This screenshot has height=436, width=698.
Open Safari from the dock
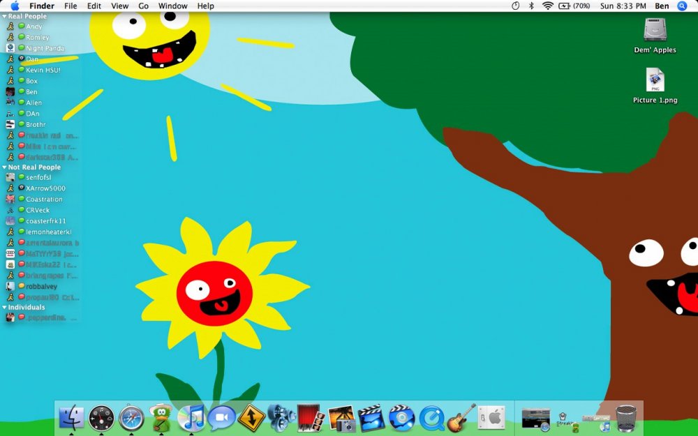pyautogui.click(x=131, y=418)
